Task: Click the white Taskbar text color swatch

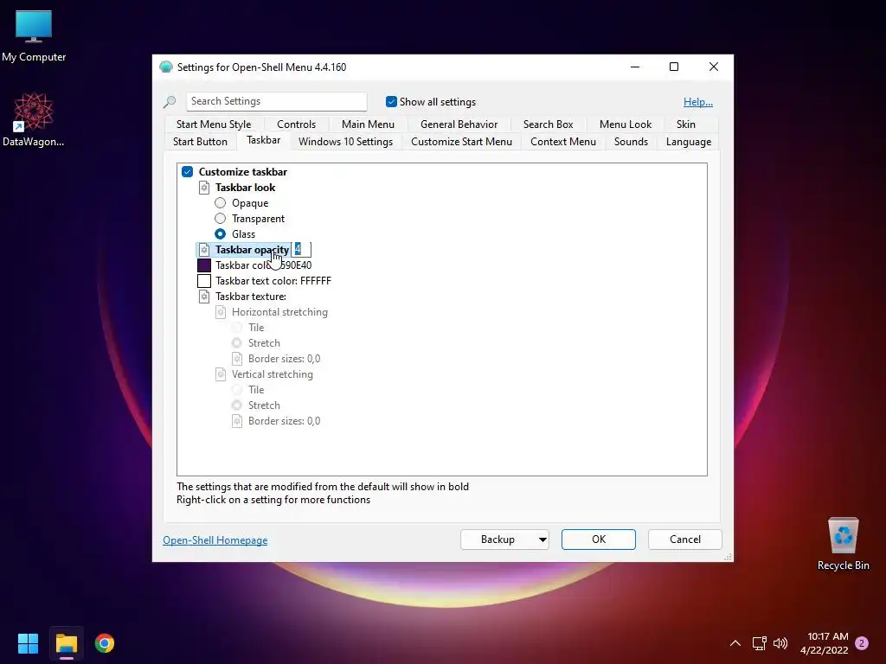Action: coord(204,281)
